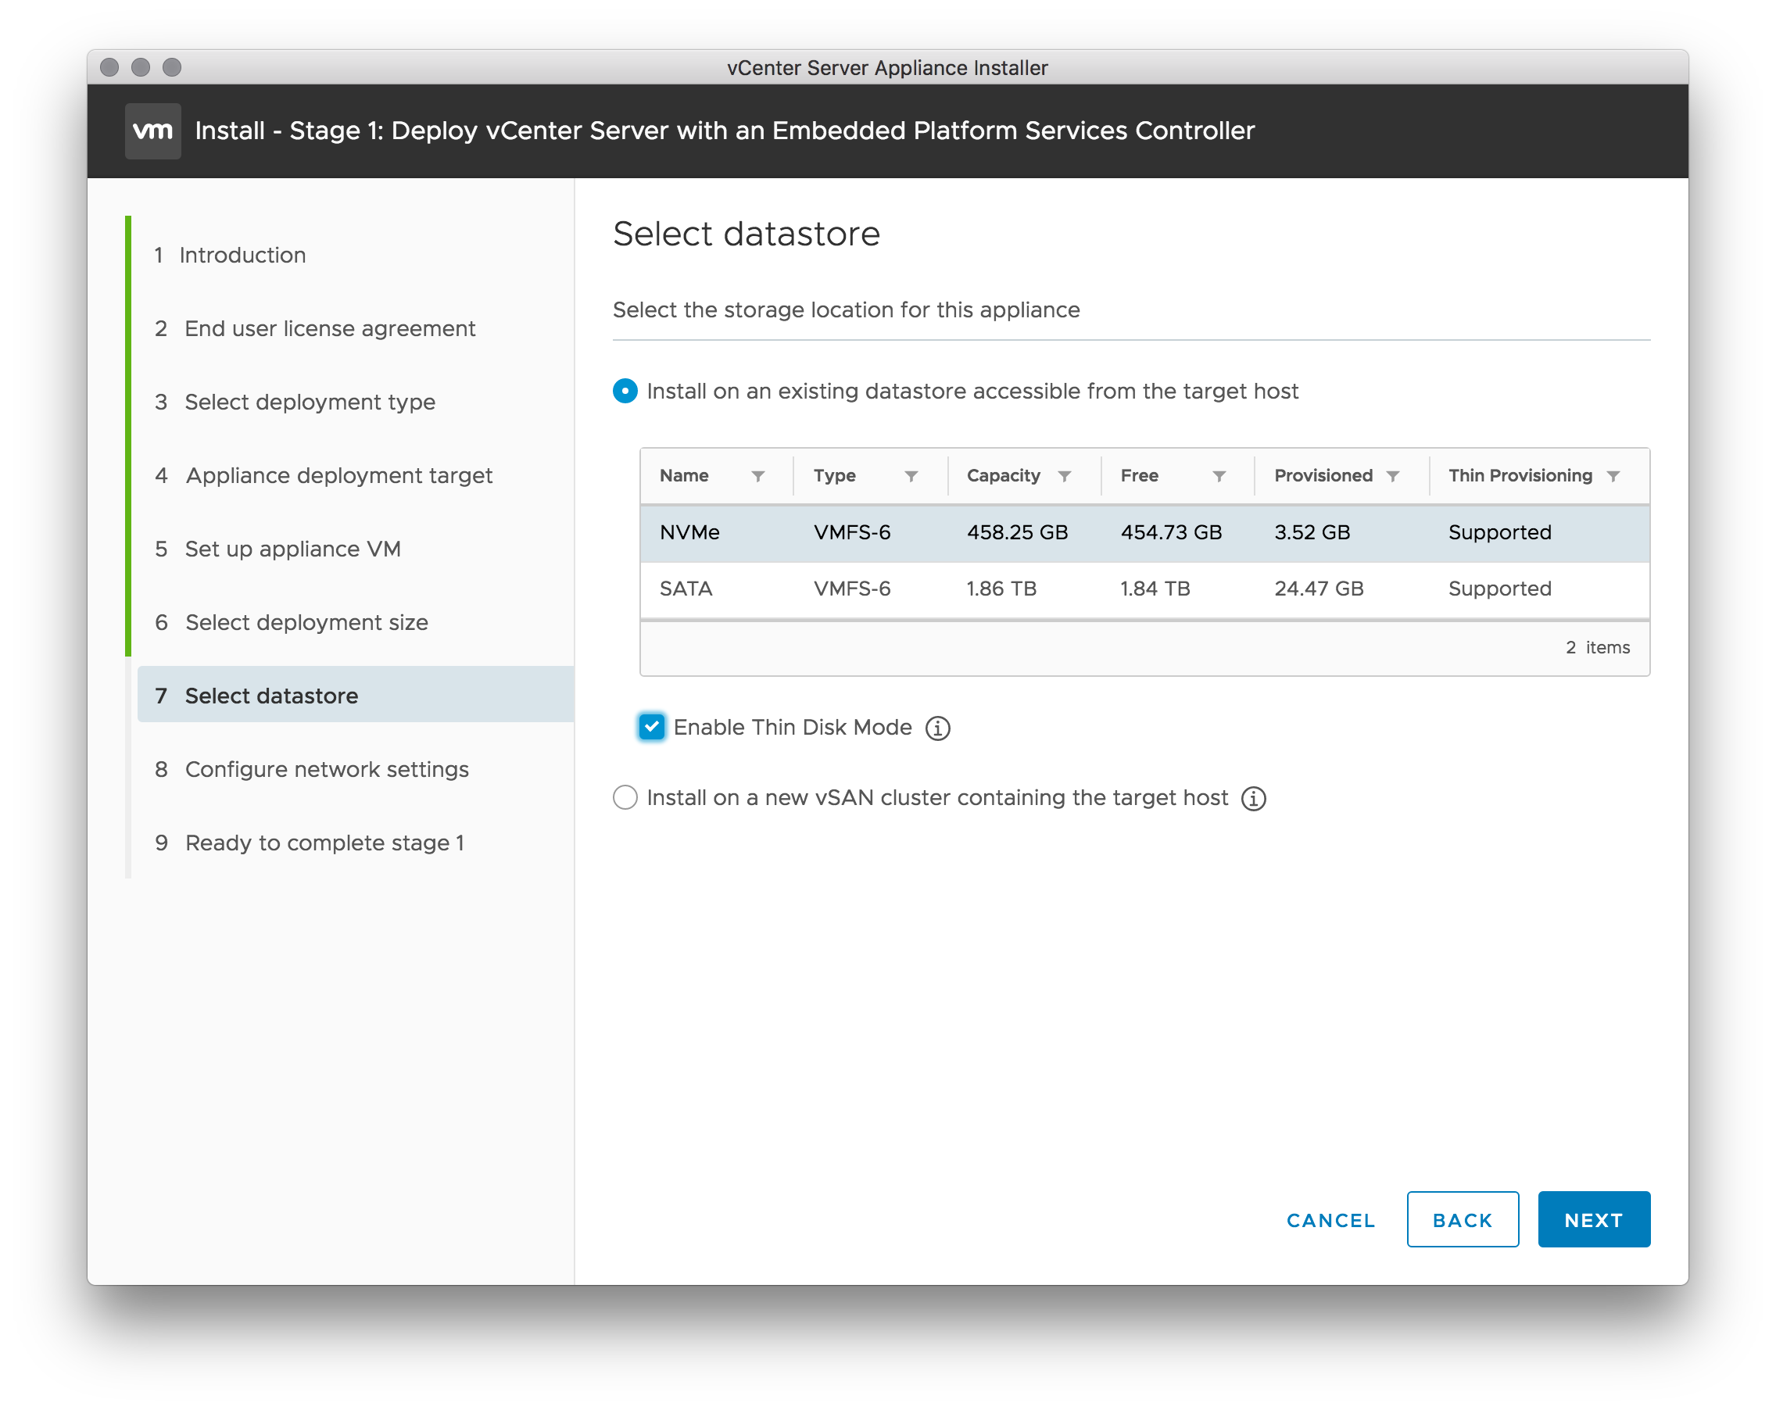Screen dimensions: 1776x1410
Task: Select install on new vSAN cluster radio
Action: click(625, 797)
